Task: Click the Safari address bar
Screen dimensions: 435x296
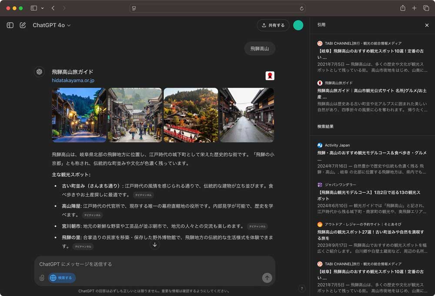Action: 217,8
